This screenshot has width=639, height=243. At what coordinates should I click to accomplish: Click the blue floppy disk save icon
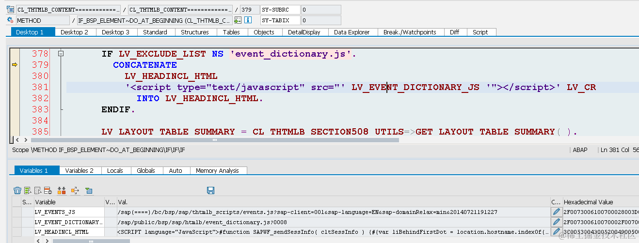[210, 191]
